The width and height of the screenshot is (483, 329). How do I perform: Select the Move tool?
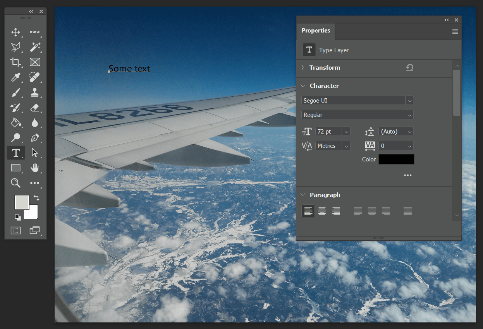pos(15,32)
